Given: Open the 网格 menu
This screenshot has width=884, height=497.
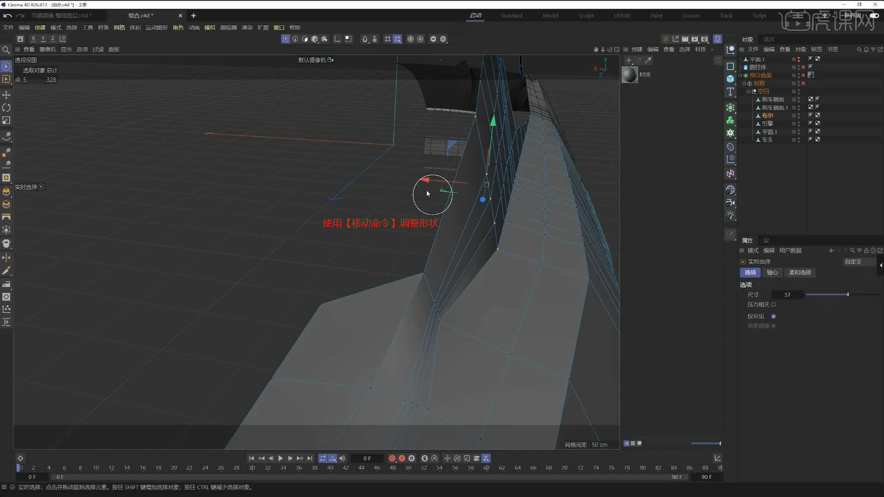Looking at the screenshot, I should (119, 28).
